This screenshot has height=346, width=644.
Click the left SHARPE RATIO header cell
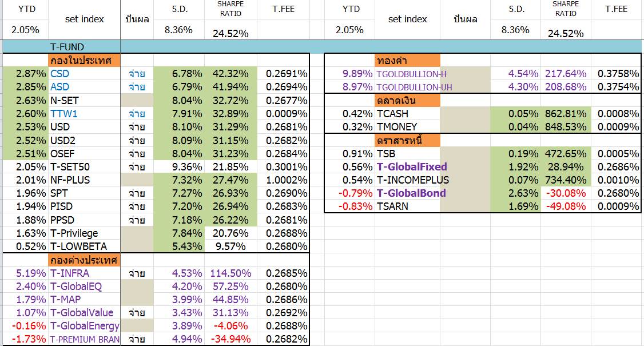tap(231, 9)
